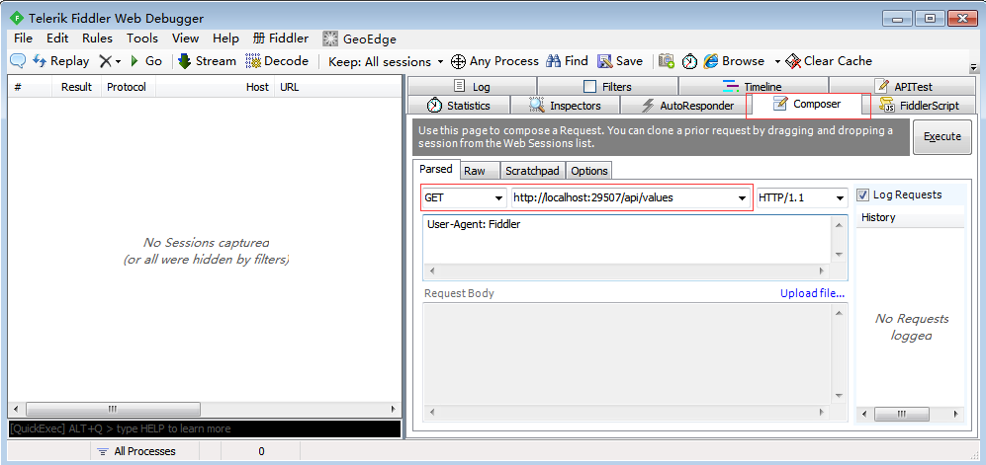
Task: Click the camera screenshot icon
Action: click(x=667, y=61)
